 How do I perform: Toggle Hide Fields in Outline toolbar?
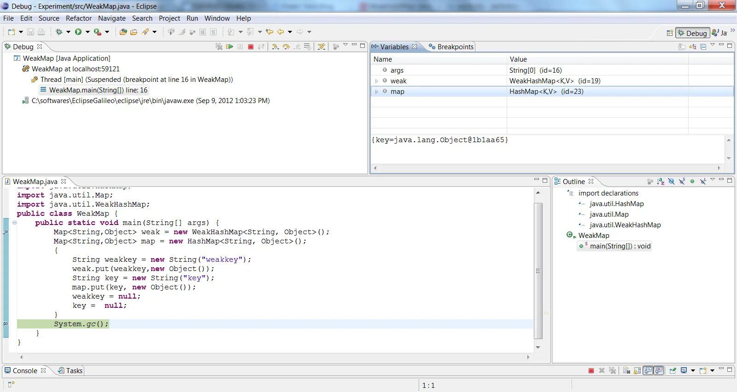671,181
